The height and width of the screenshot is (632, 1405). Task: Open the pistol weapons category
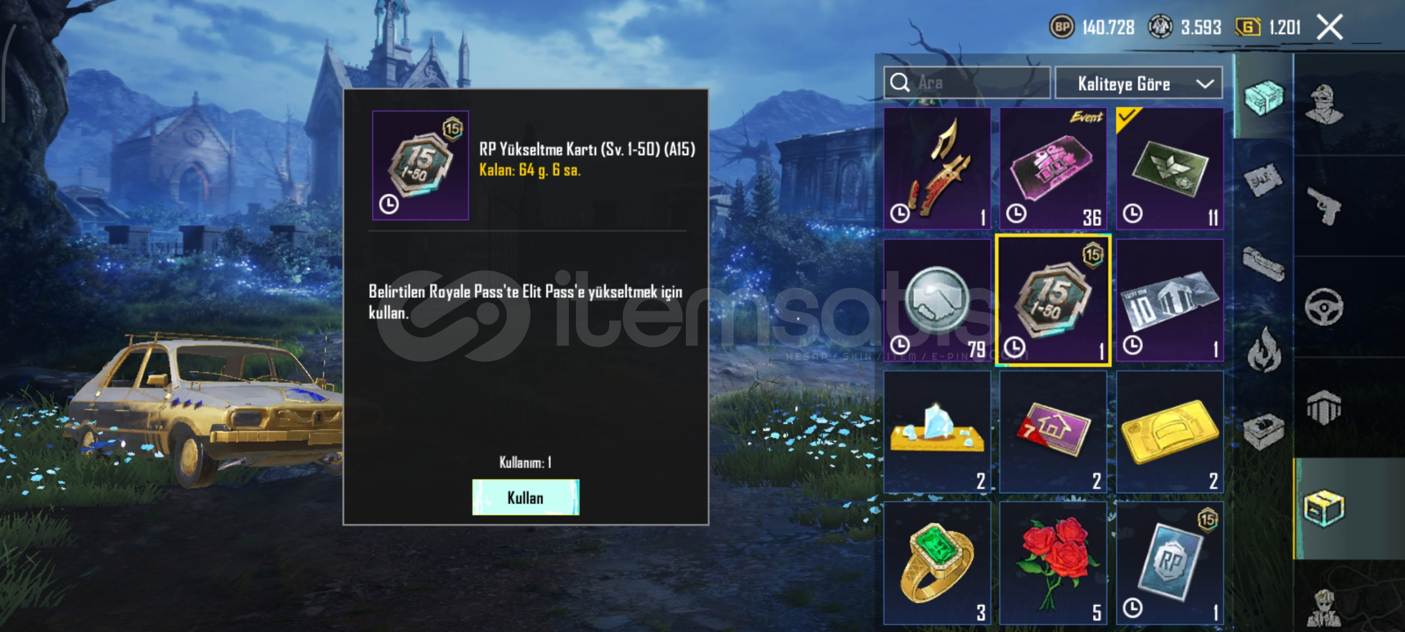tap(1325, 206)
